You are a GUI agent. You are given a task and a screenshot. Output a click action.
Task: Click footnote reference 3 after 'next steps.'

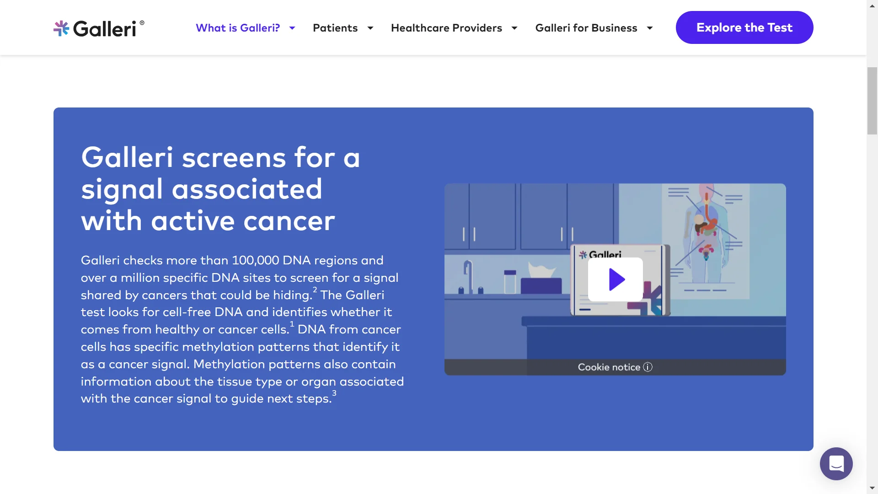(334, 393)
